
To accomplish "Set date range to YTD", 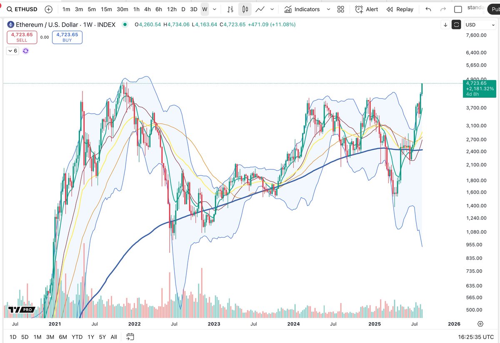I will click(77, 337).
